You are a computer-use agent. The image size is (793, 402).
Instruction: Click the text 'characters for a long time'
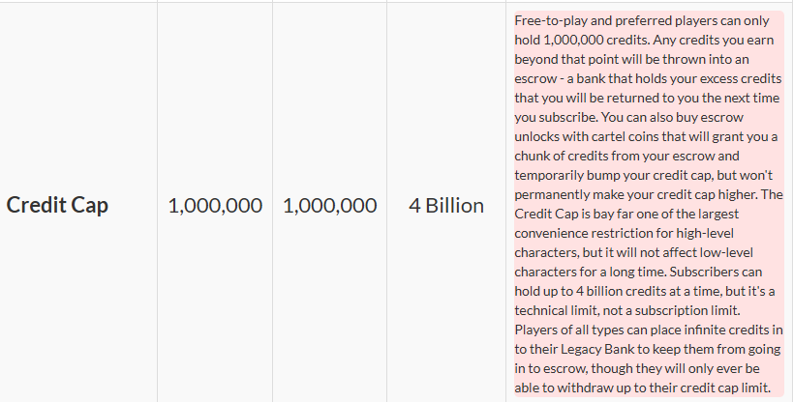pyautogui.click(x=591, y=273)
